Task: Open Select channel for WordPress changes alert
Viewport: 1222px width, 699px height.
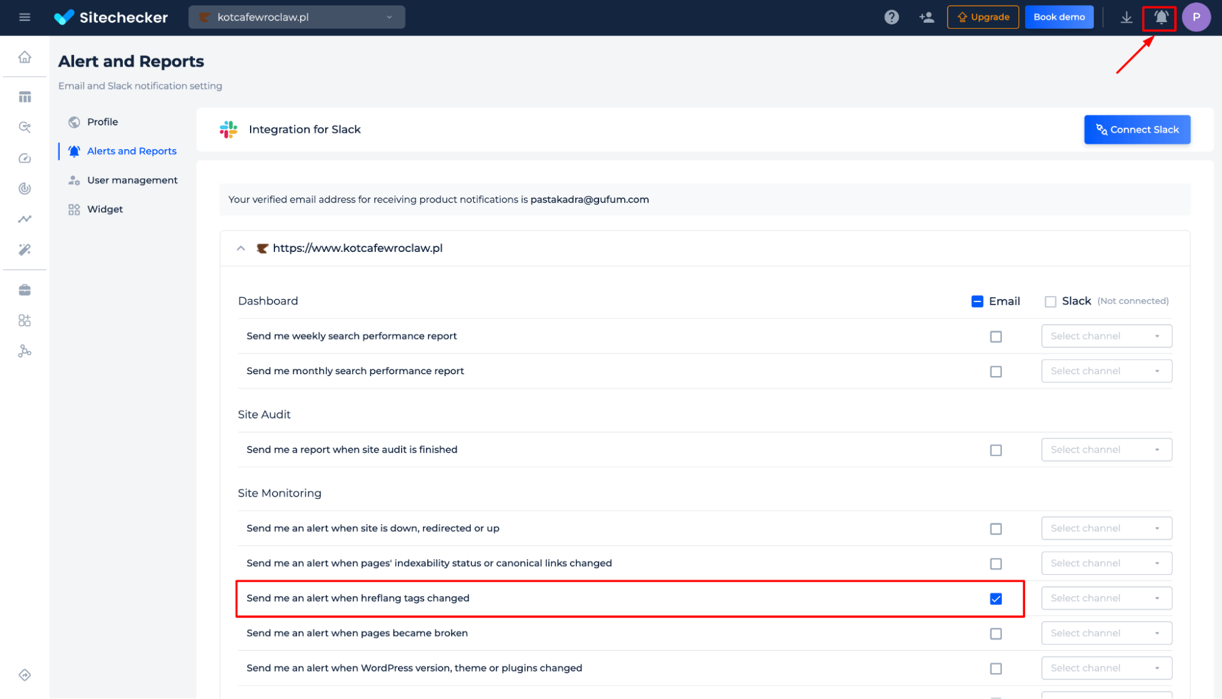Action: (x=1106, y=668)
